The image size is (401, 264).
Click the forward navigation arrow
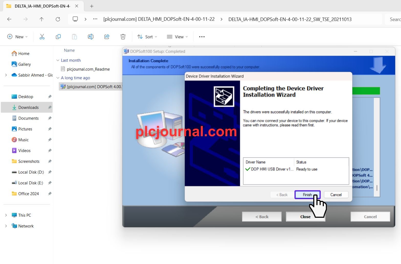(25, 19)
